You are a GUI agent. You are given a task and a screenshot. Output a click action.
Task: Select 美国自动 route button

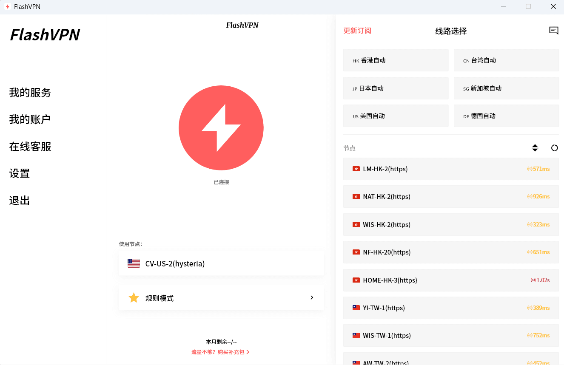(x=396, y=116)
